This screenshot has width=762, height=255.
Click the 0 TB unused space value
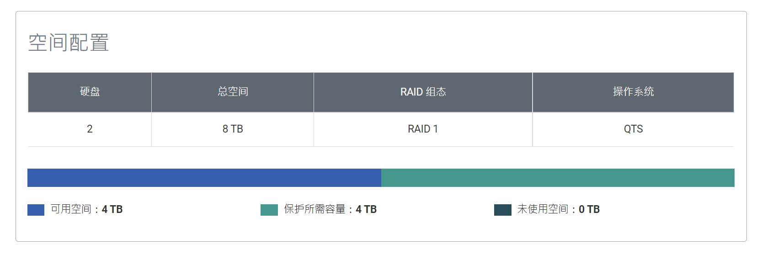589,209
